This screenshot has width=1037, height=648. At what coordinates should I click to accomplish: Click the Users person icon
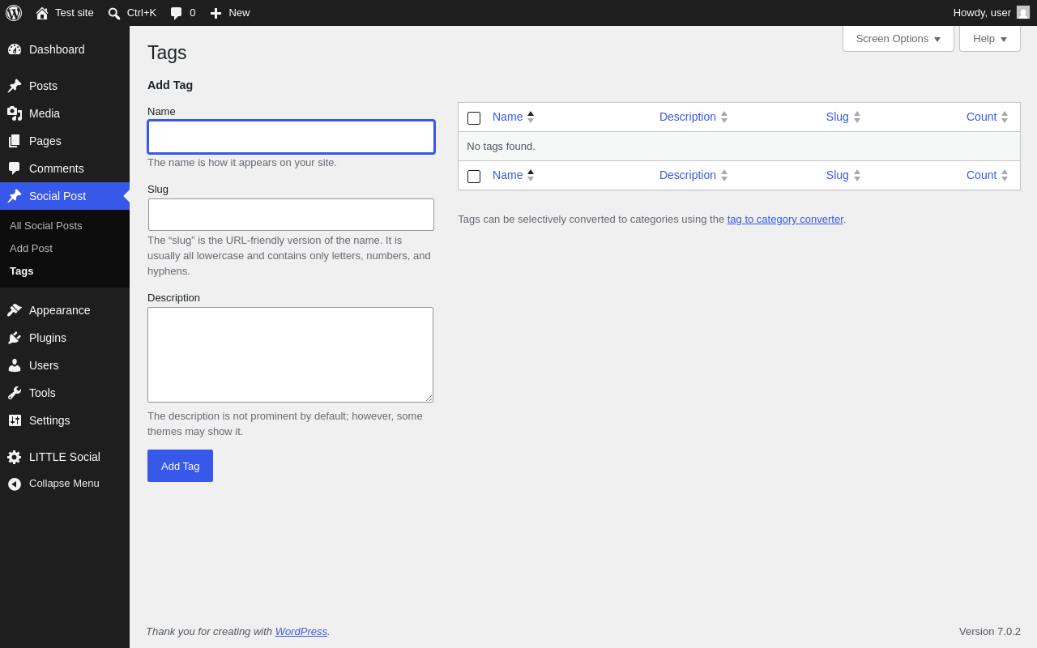pos(15,365)
